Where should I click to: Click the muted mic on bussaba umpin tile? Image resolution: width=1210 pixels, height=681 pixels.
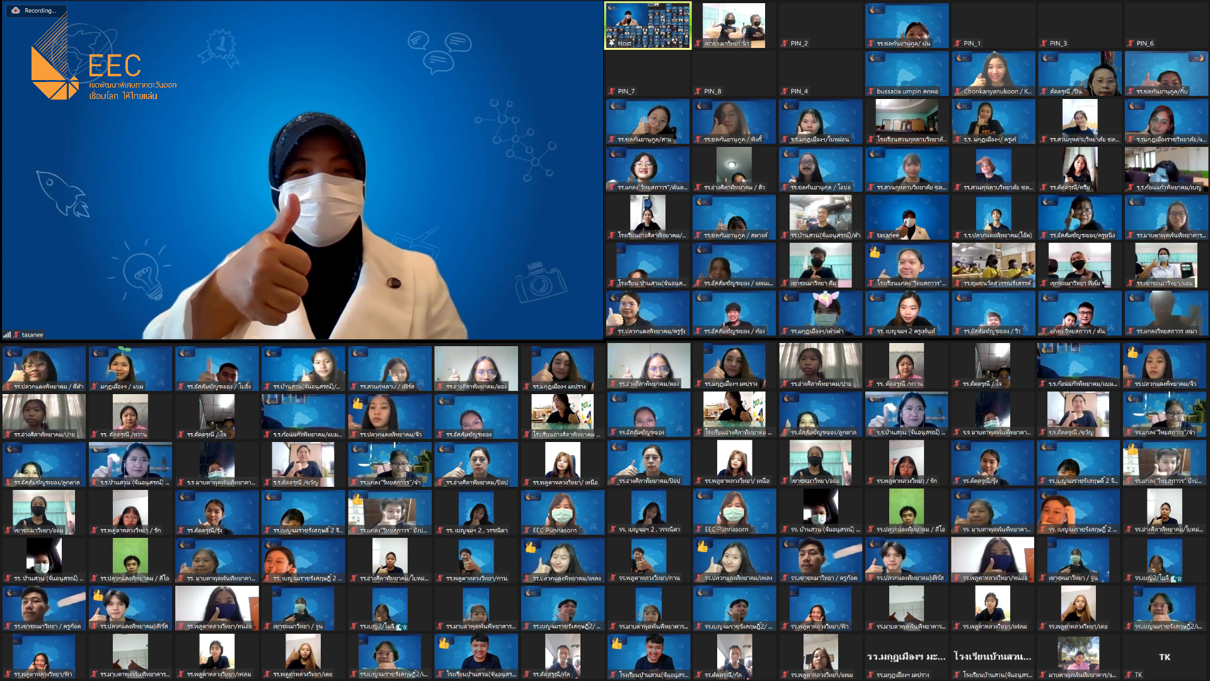click(x=871, y=91)
